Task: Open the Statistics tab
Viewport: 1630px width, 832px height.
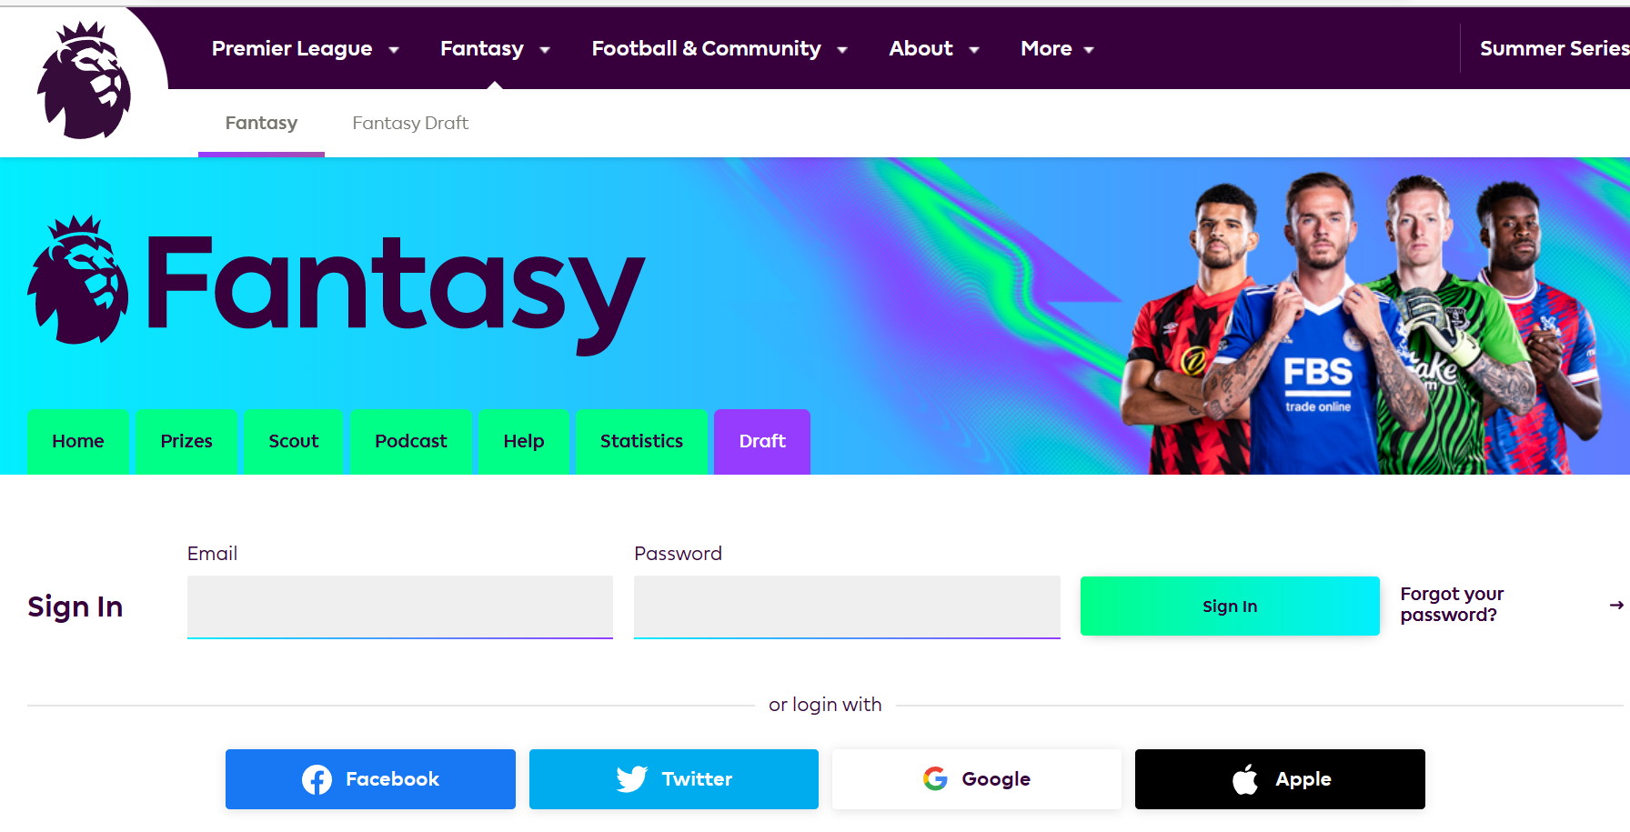Action: [641, 441]
